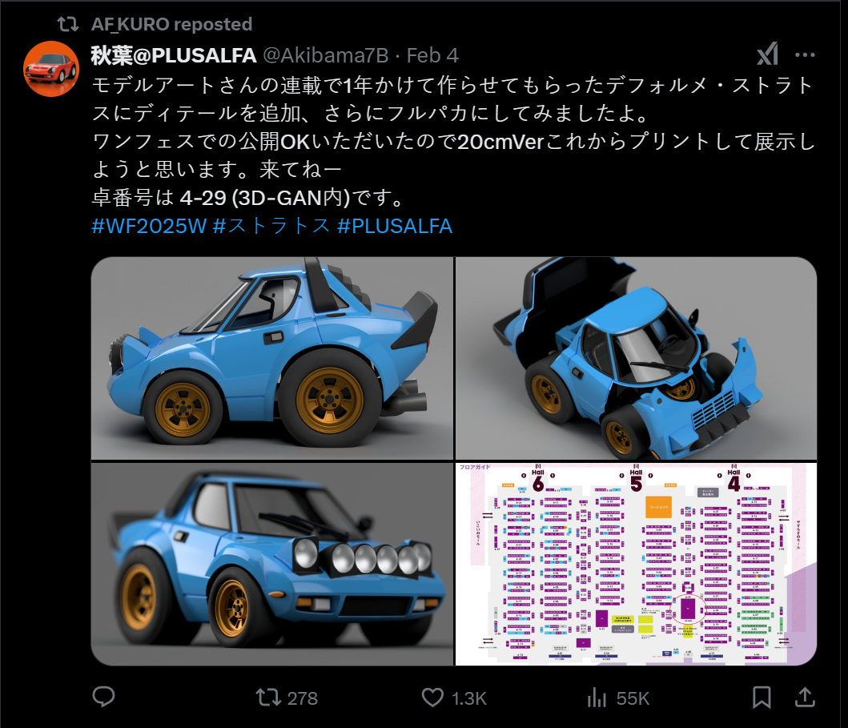Click the AF_KURO reposted label
The image size is (848, 728).
click(171, 24)
